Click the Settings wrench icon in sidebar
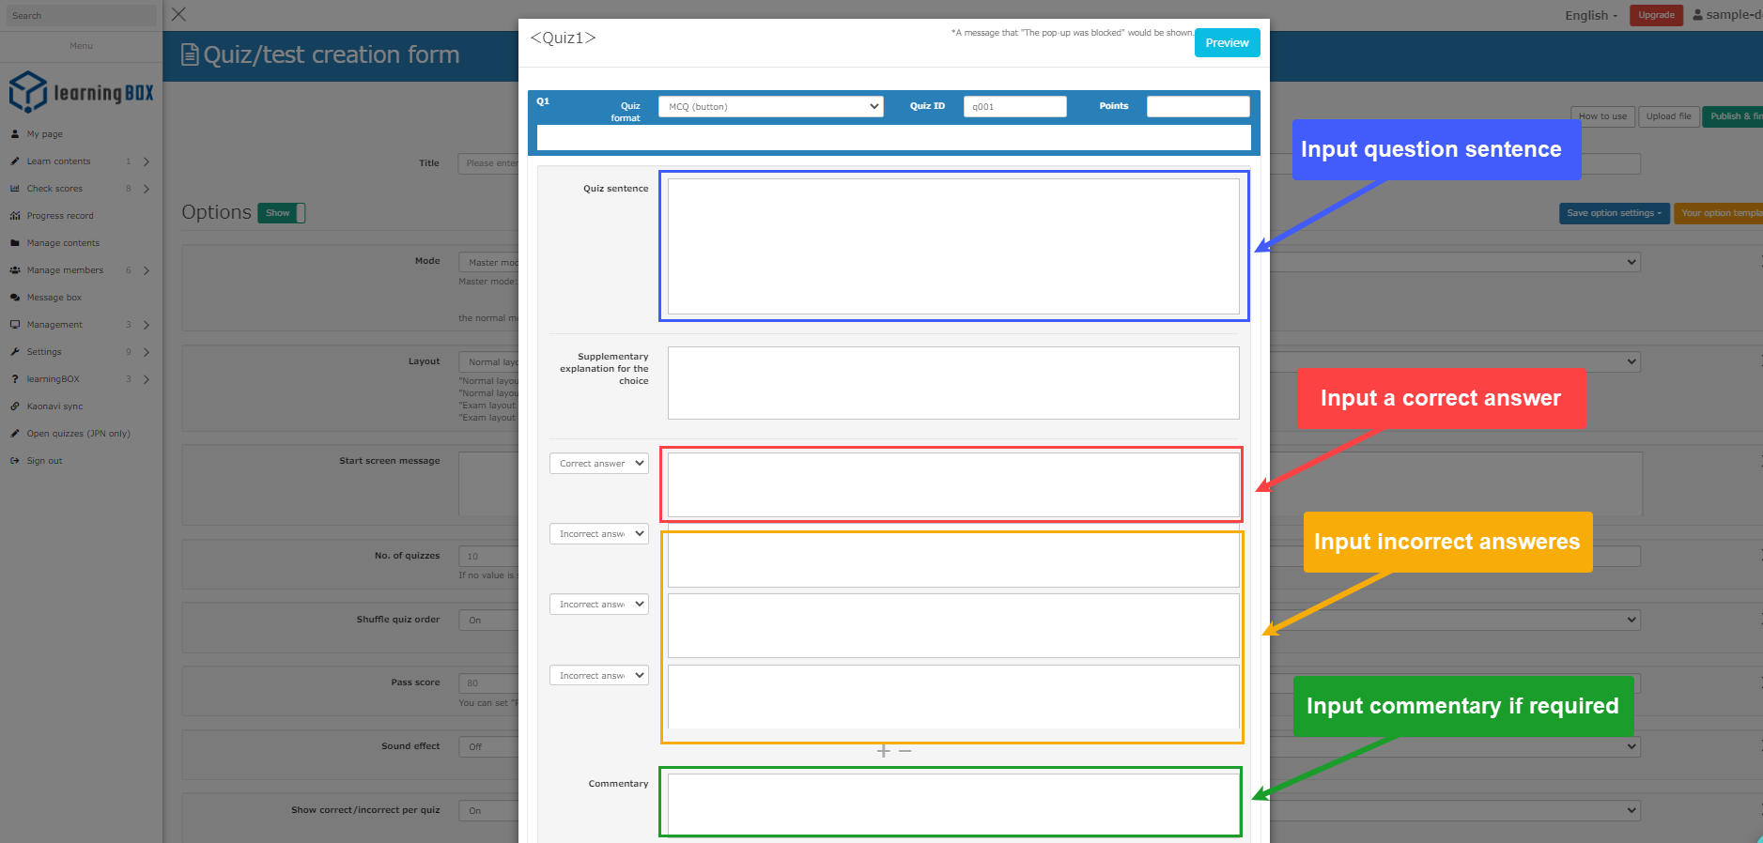Screen dimensions: 1763x843 [x=15, y=352]
